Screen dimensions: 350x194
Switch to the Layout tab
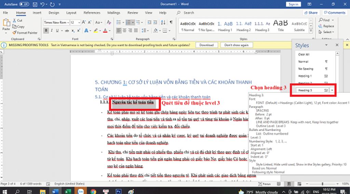[71, 13]
